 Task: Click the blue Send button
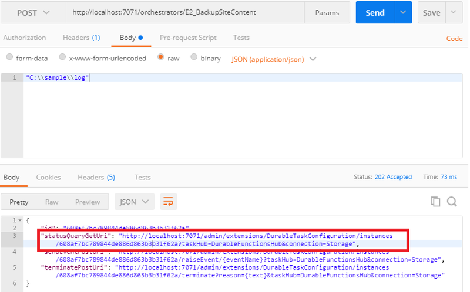coord(375,12)
